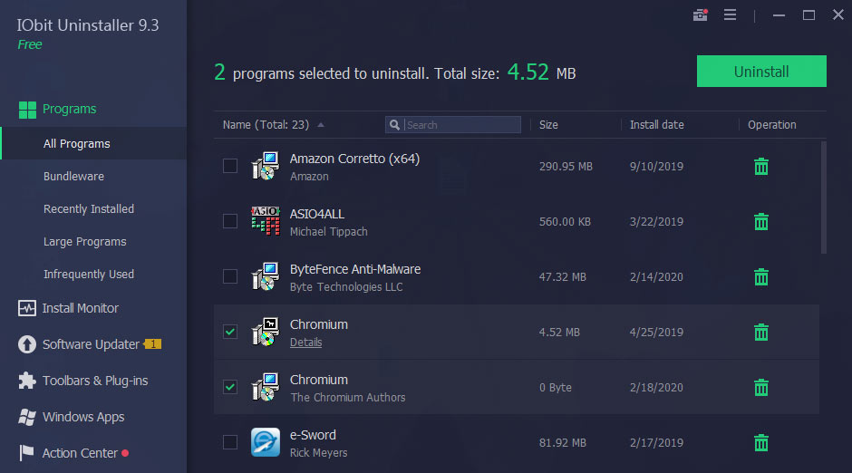Click the Action Center flag icon
Viewport: 852px width, 473px height.
point(26,453)
